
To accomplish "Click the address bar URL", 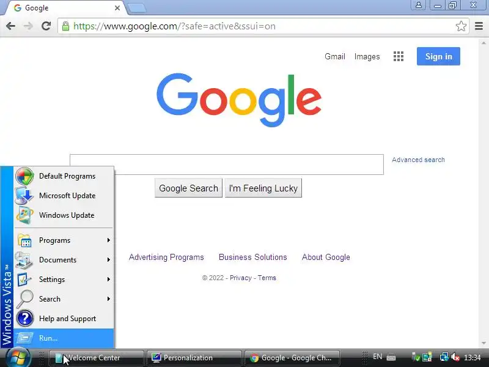I will pyautogui.click(x=174, y=26).
